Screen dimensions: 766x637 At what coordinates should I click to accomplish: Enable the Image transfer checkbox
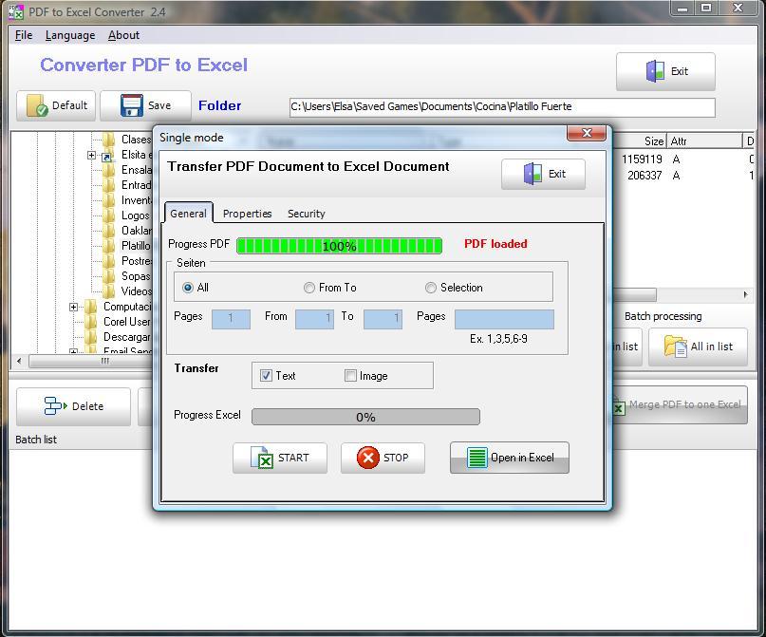[350, 376]
